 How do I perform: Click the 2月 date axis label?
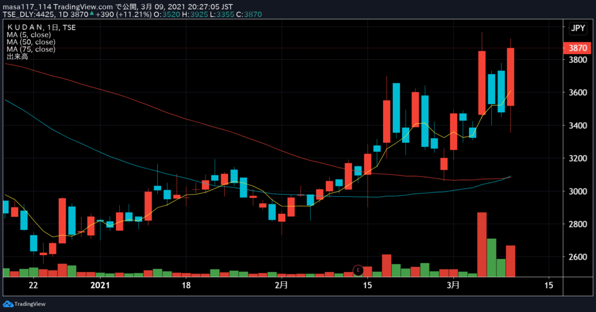click(281, 285)
